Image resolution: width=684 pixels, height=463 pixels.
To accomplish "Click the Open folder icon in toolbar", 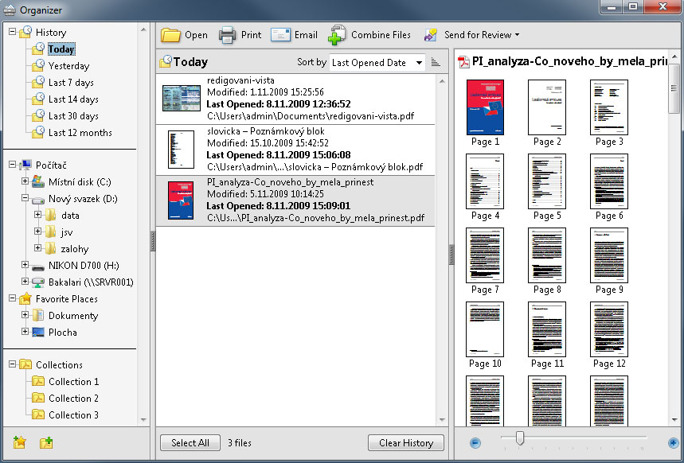I will click(171, 35).
